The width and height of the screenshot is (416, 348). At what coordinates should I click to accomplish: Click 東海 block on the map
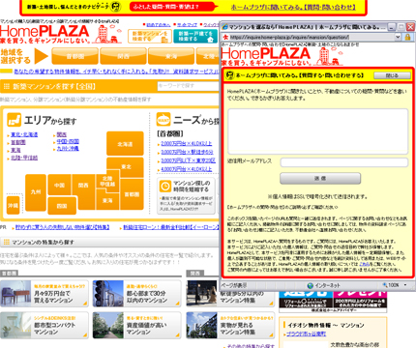point(107,200)
